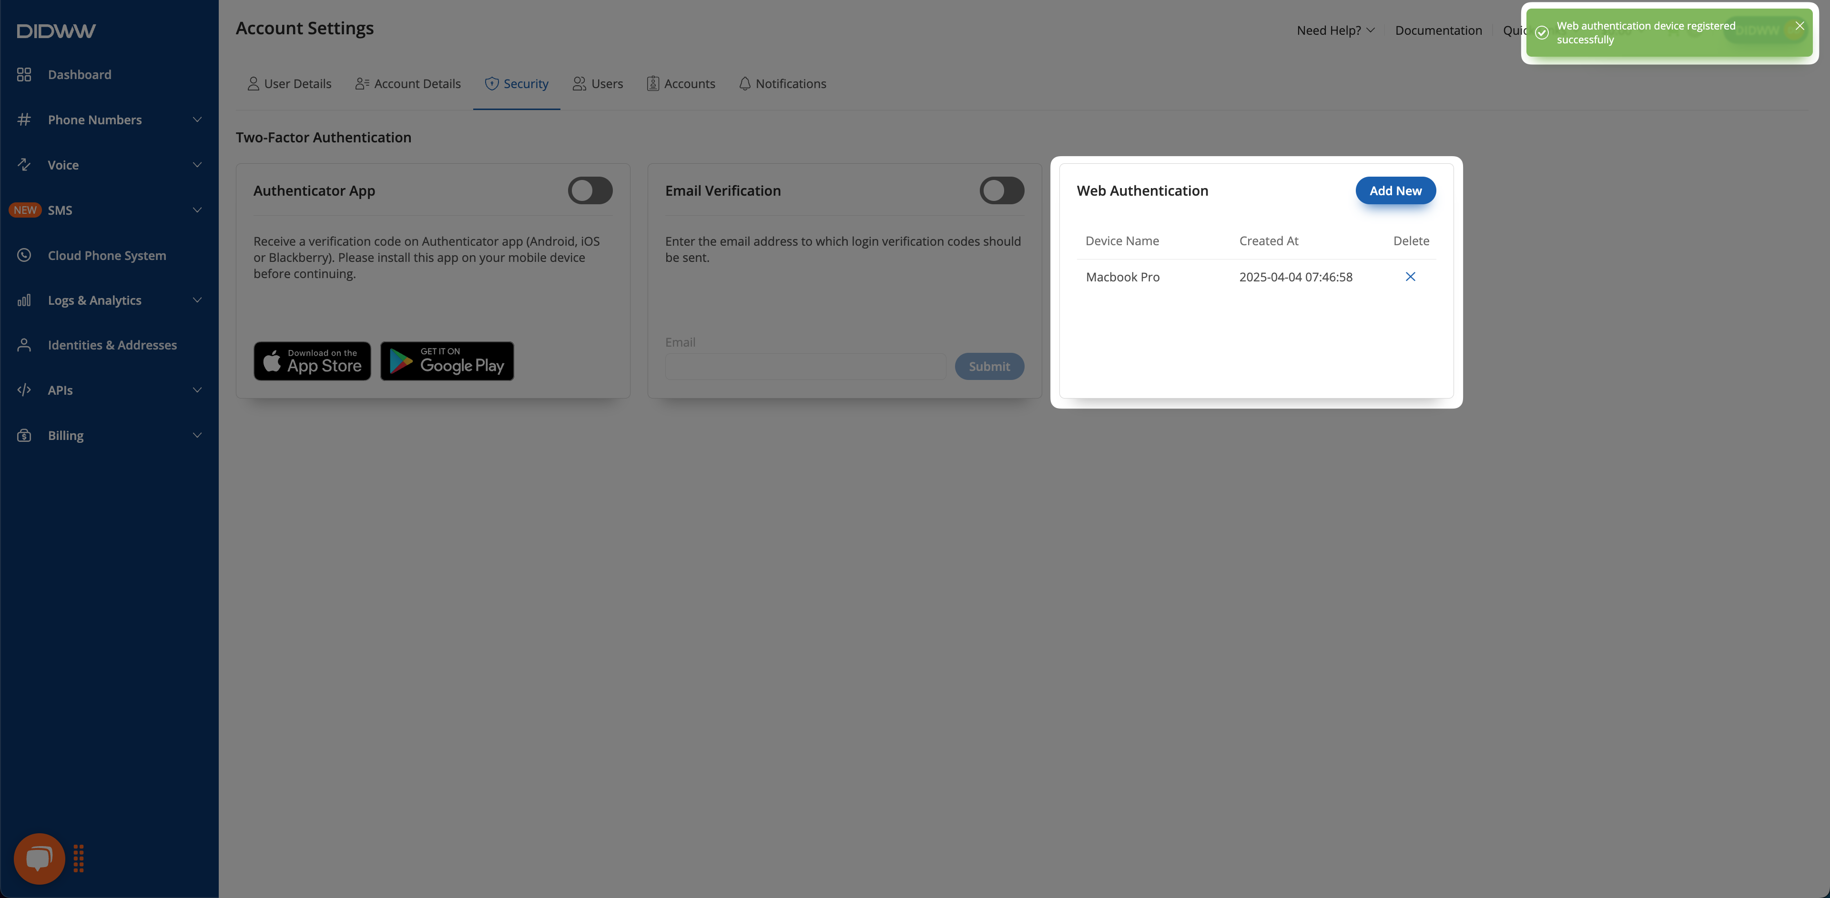Click the success checkmark icon in toast
Image resolution: width=1830 pixels, height=898 pixels.
(1542, 33)
